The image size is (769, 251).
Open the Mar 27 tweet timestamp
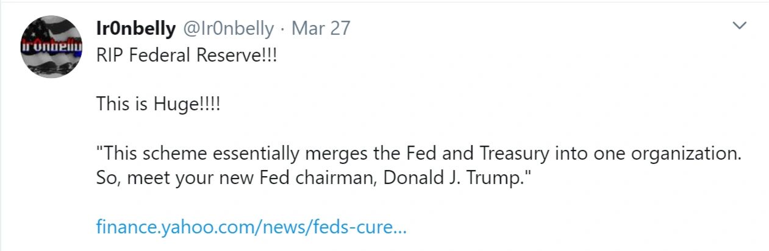tap(321, 28)
